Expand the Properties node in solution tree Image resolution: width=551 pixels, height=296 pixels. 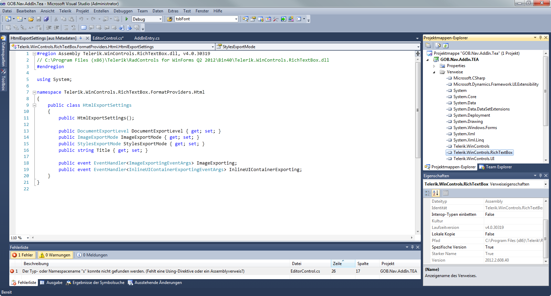click(x=434, y=66)
